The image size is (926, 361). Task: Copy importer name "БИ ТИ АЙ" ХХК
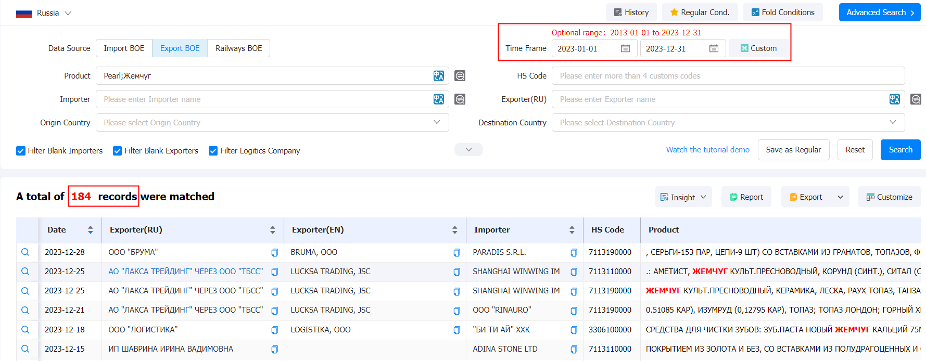(574, 330)
